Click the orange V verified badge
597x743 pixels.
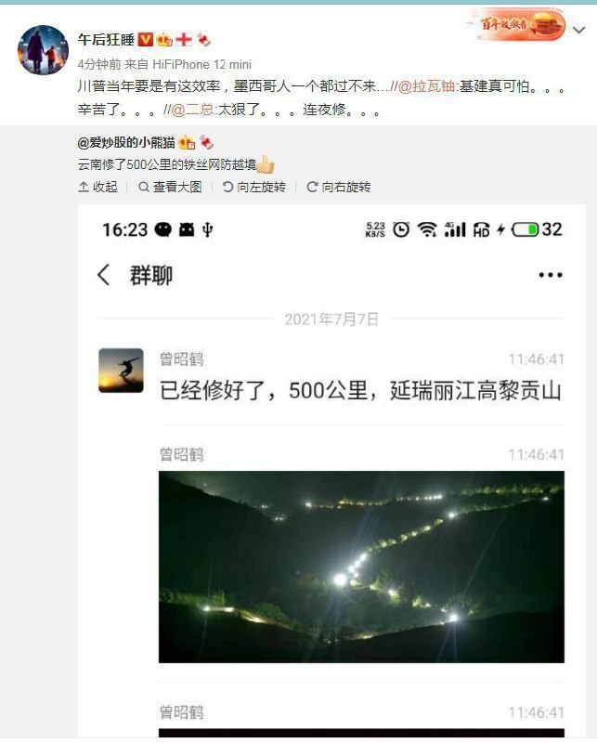(x=146, y=39)
